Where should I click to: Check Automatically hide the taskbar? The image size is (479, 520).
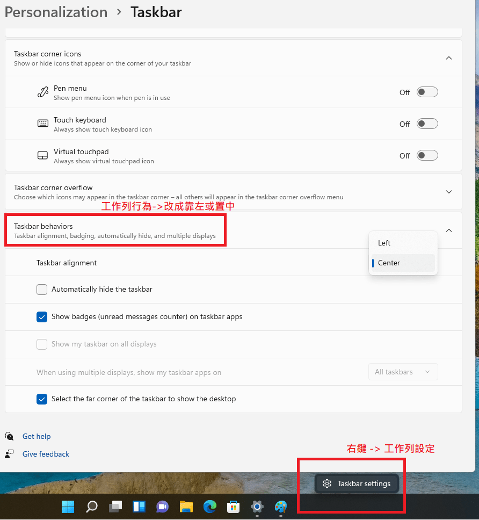pos(41,289)
